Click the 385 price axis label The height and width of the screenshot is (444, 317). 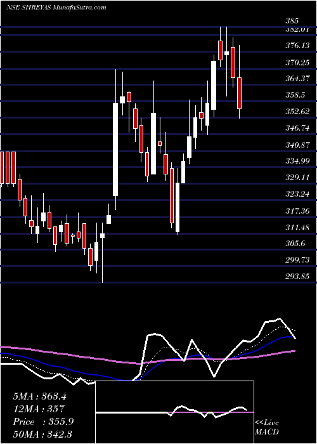click(x=293, y=20)
